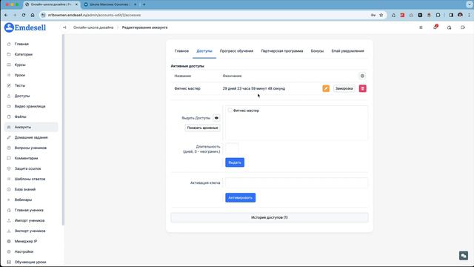The image size is (474, 267).
Task: Open Доступы in the sidebar
Action: (22, 96)
